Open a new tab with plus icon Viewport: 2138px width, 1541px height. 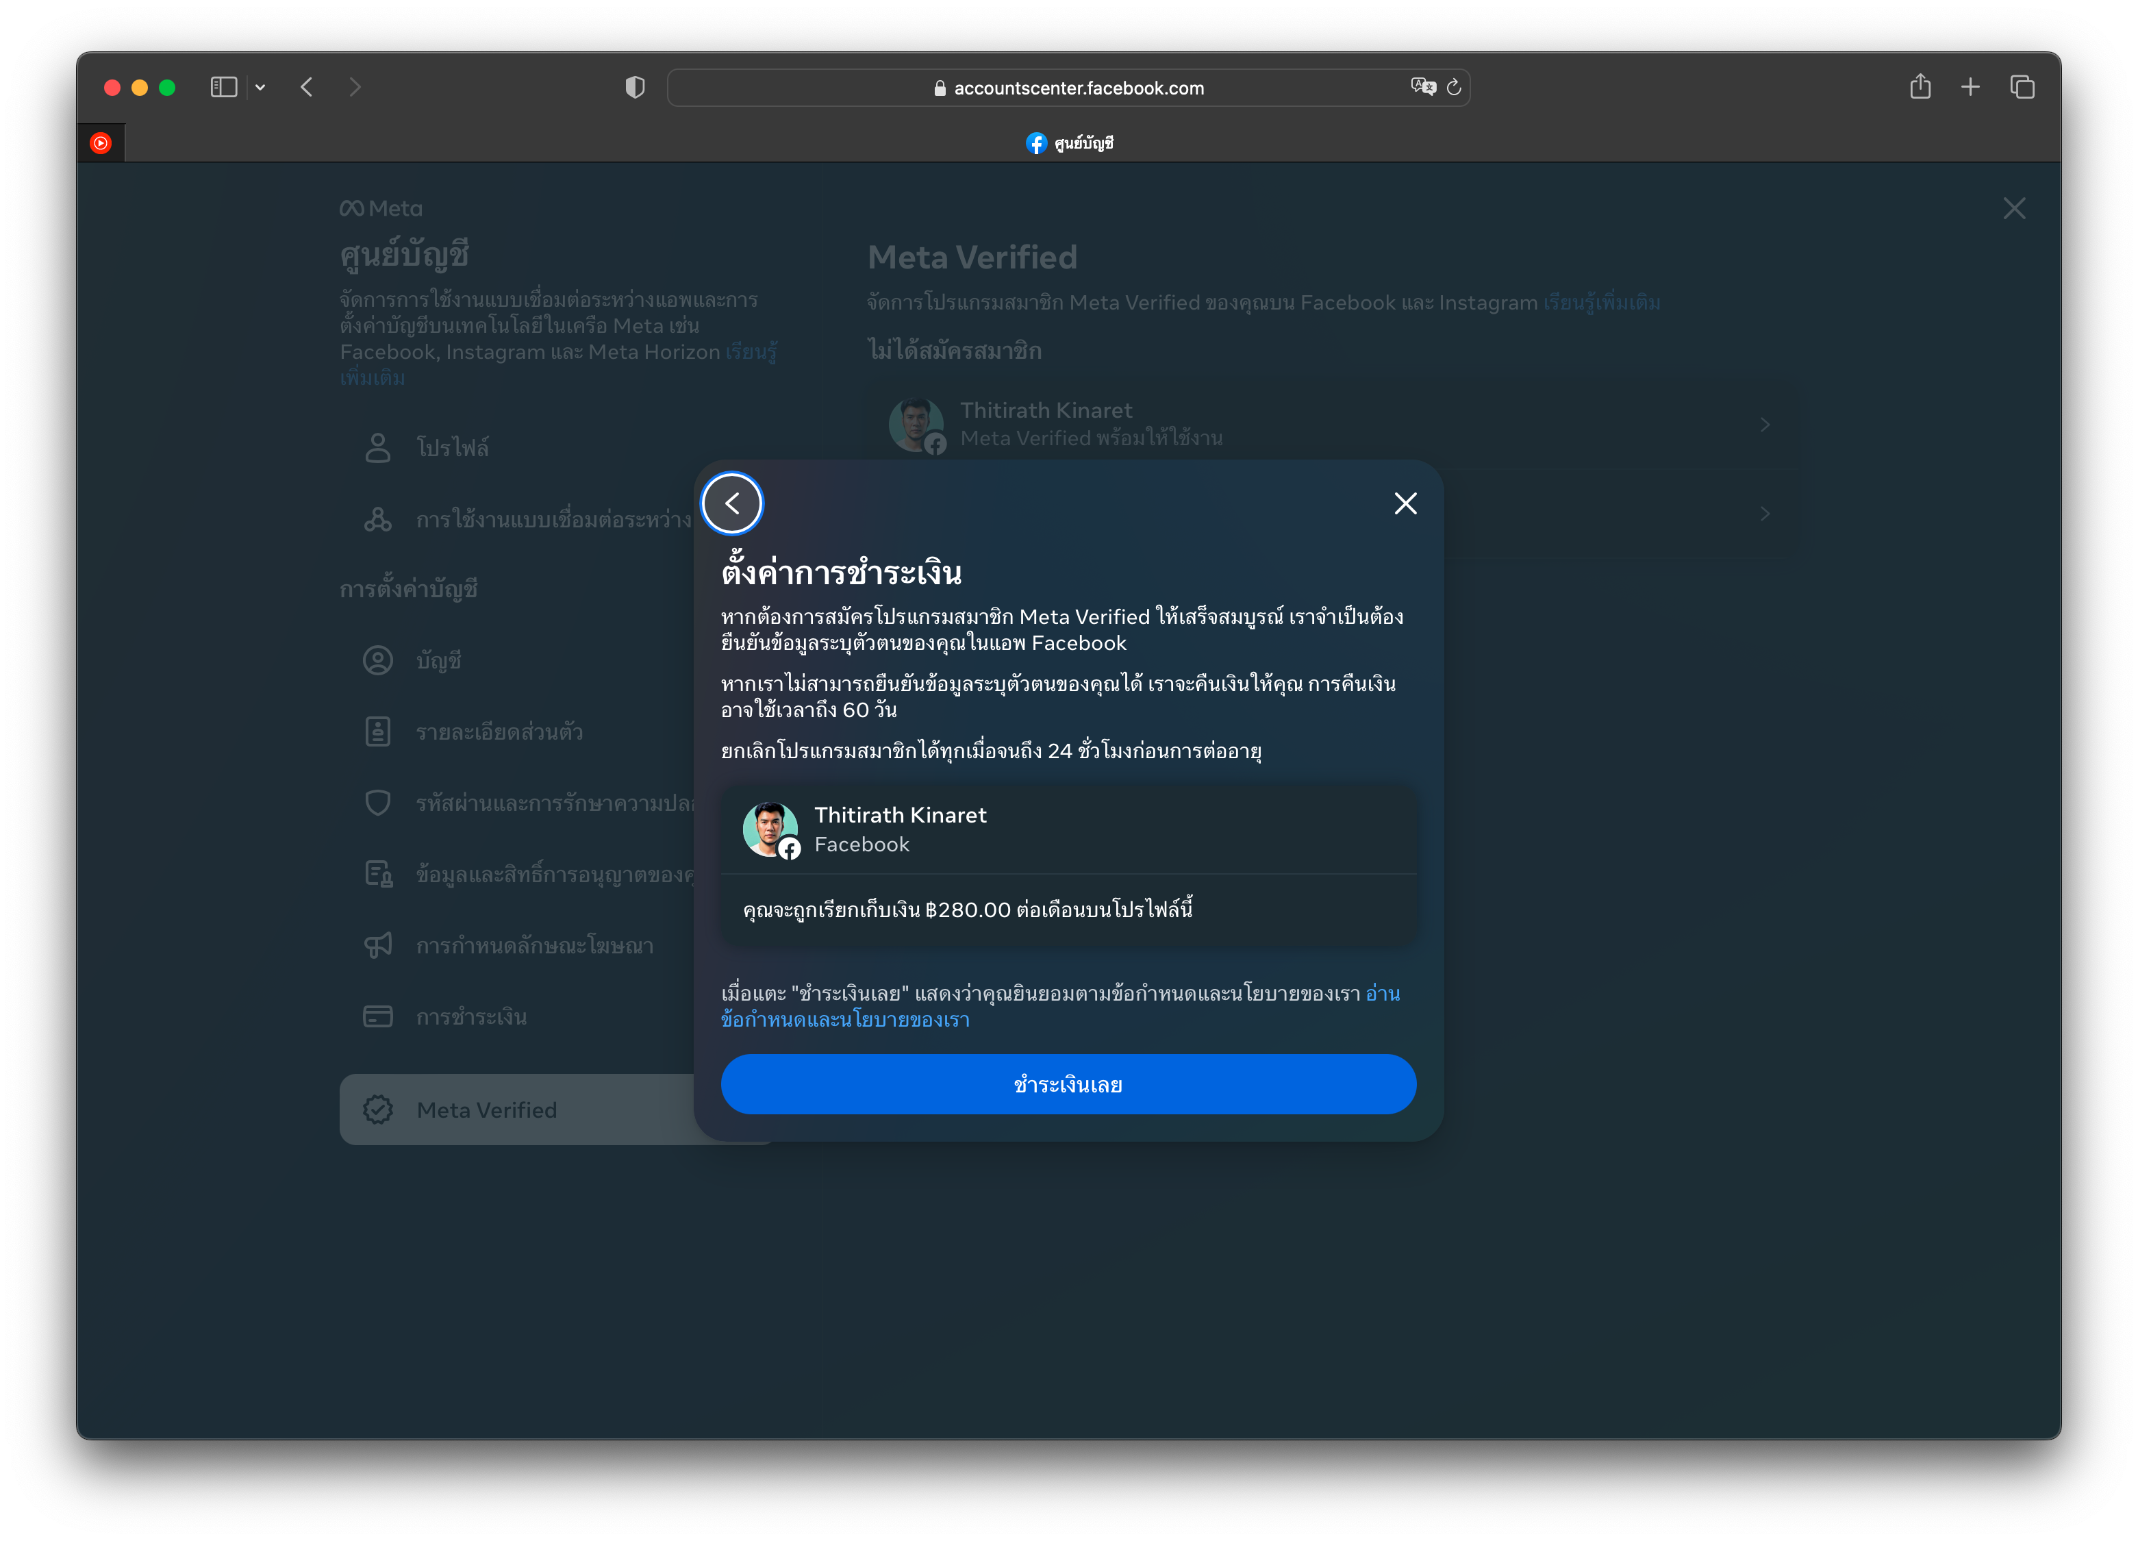pyautogui.click(x=1970, y=88)
